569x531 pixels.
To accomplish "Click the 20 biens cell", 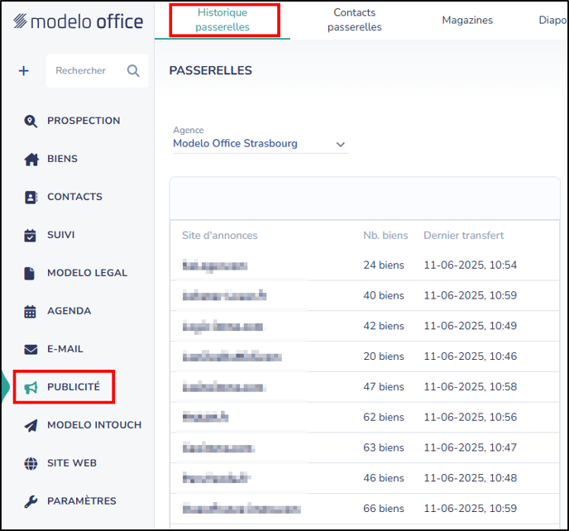I will coord(384,356).
